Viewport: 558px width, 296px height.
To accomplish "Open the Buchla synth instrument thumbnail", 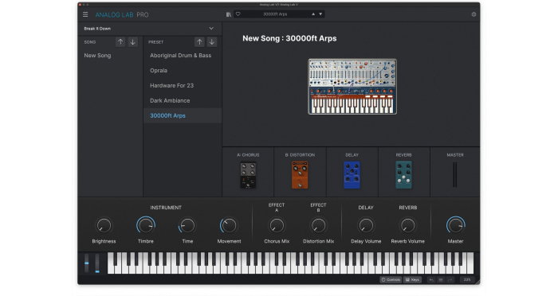I will click(x=352, y=87).
